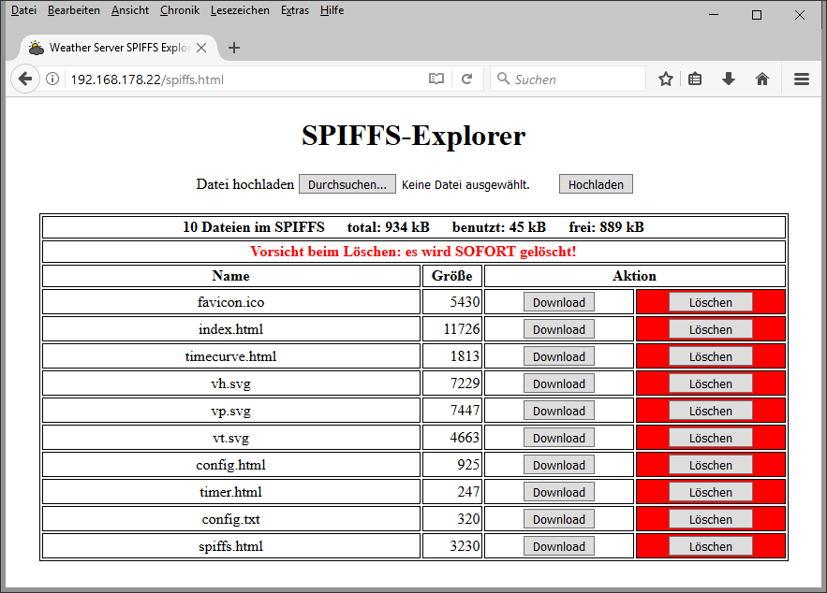Toggle reader view icon in address bar
Image resolution: width=827 pixels, height=593 pixels.
pyautogui.click(x=436, y=80)
